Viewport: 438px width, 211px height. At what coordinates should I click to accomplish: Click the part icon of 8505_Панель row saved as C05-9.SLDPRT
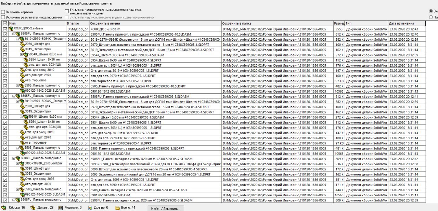(22, 148)
